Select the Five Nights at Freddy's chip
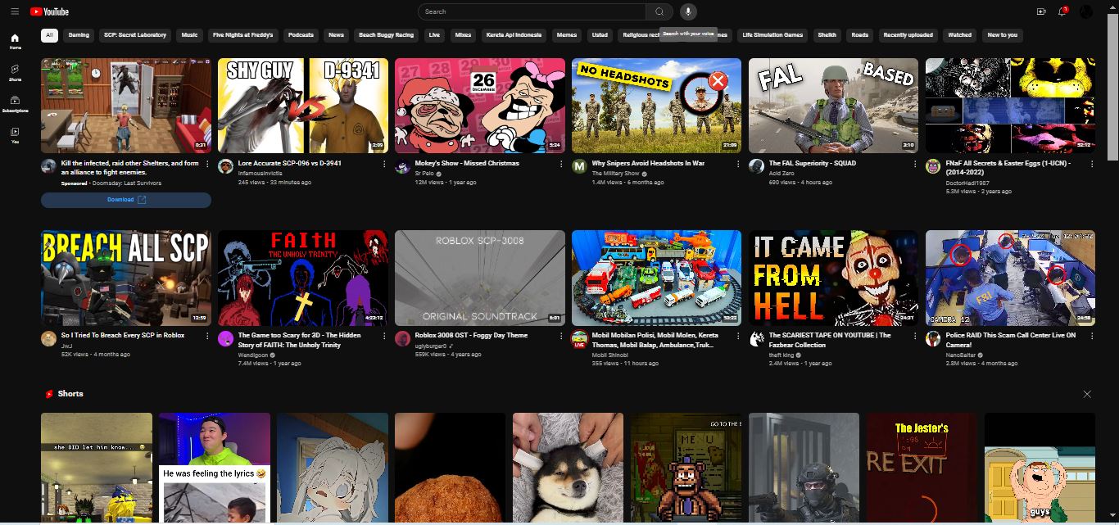Viewport: 1119px width, 525px height. coord(242,35)
